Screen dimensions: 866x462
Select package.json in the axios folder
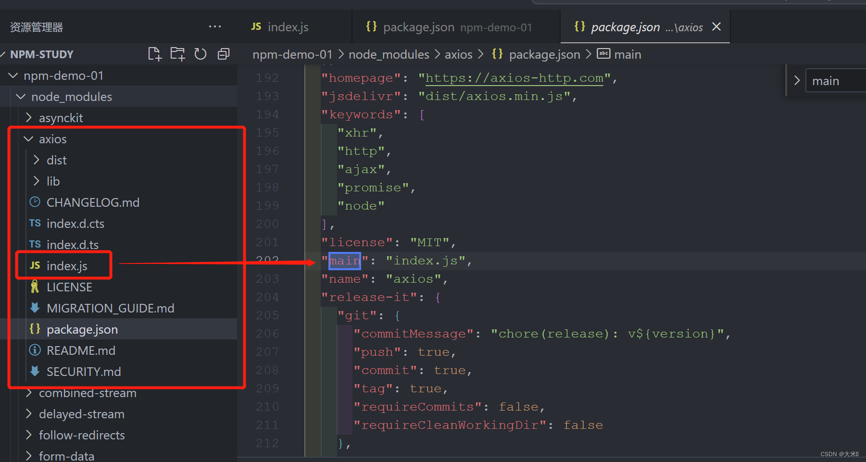click(x=82, y=329)
